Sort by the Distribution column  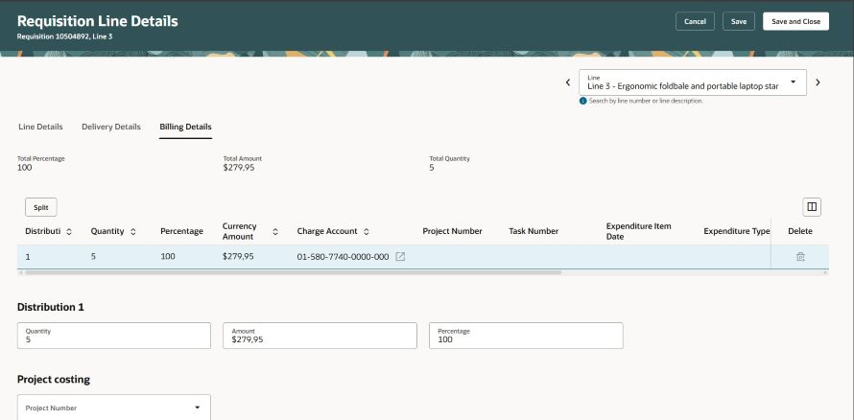coord(69,231)
